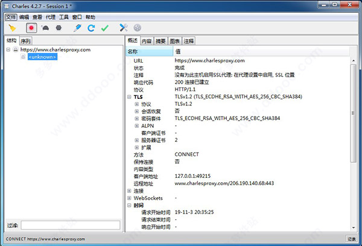The image size is (362, 246).
Task: Select the 状态 value 完成
Action: 179,68
